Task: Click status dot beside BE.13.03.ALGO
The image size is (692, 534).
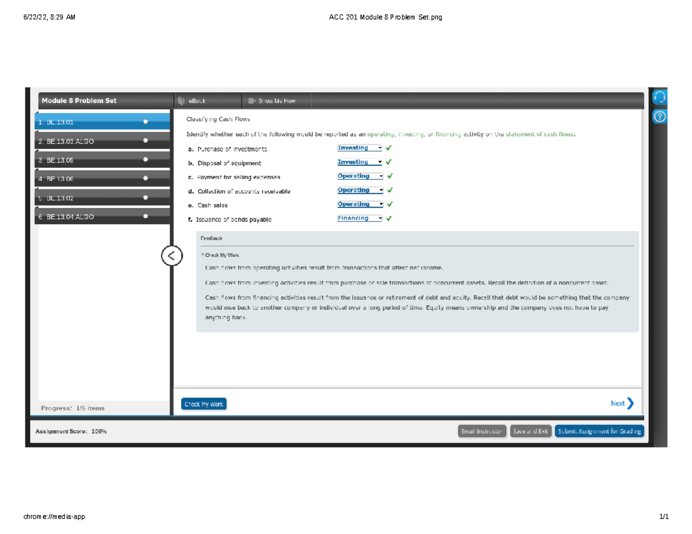Action: click(x=145, y=141)
